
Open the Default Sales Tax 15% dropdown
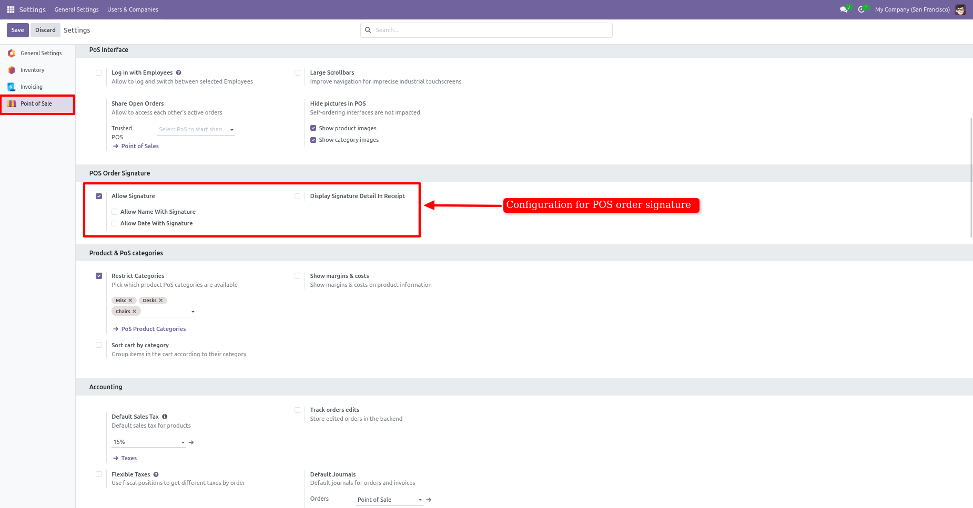pyautogui.click(x=149, y=442)
